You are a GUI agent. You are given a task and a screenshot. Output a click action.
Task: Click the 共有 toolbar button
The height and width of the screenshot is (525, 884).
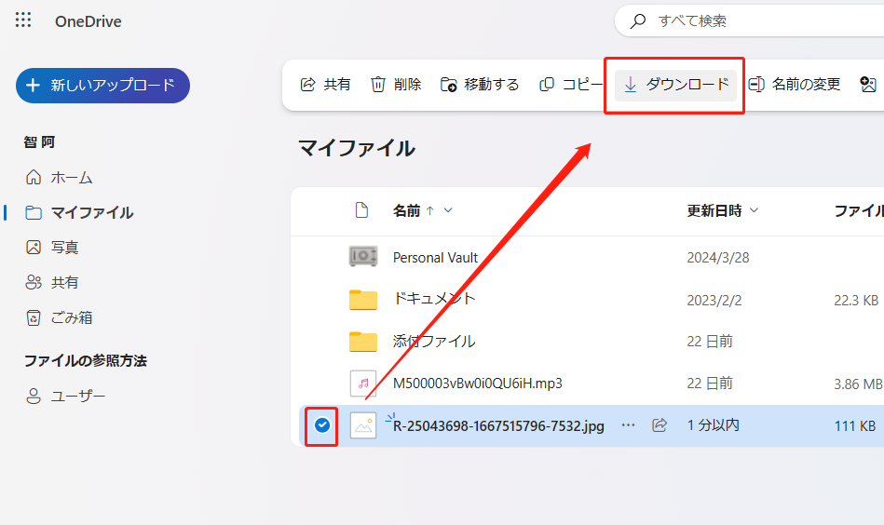pyautogui.click(x=325, y=85)
